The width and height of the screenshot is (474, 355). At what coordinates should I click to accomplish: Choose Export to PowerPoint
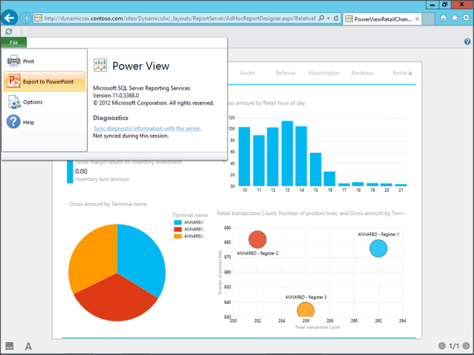point(44,81)
